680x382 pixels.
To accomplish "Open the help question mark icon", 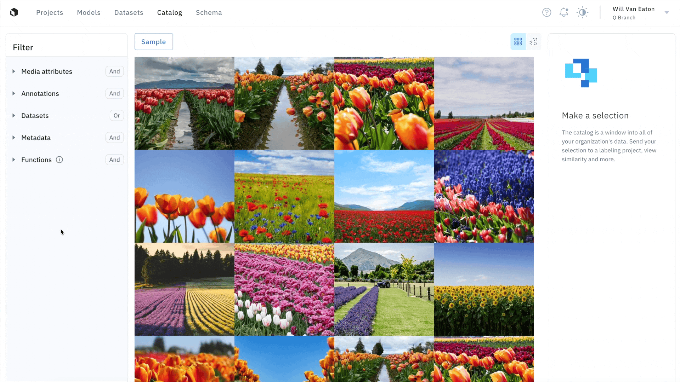I will coord(547,12).
